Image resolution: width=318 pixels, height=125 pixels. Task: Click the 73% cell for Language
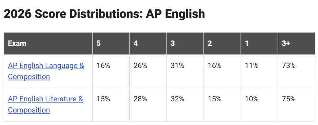click(289, 66)
